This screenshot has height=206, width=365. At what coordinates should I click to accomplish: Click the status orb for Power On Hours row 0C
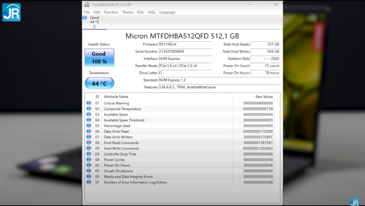click(x=89, y=165)
